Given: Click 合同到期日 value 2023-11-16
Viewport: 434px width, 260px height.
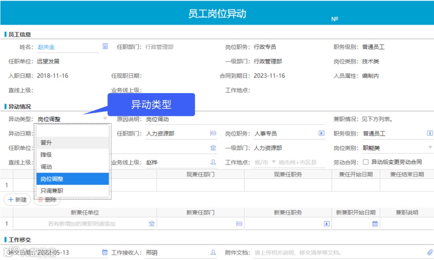Looking at the screenshot, I should [x=269, y=76].
